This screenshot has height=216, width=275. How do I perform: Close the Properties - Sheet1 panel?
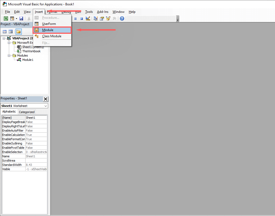tap(46, 99)
